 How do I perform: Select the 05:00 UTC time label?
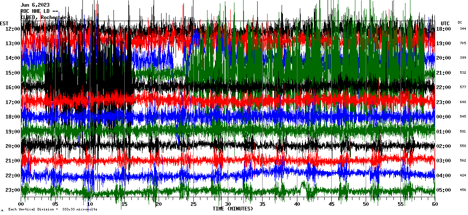point(446,190)
